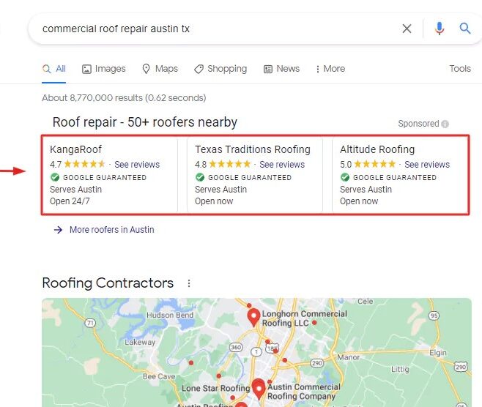Open the Tools options
482x407 pixels.
[x=459, y=69]
